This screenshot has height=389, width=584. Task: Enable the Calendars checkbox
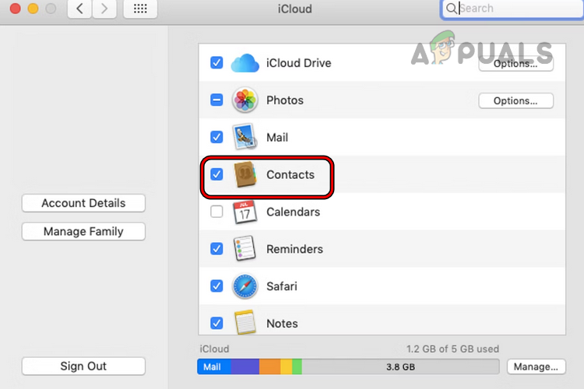(x=216, y=212)
